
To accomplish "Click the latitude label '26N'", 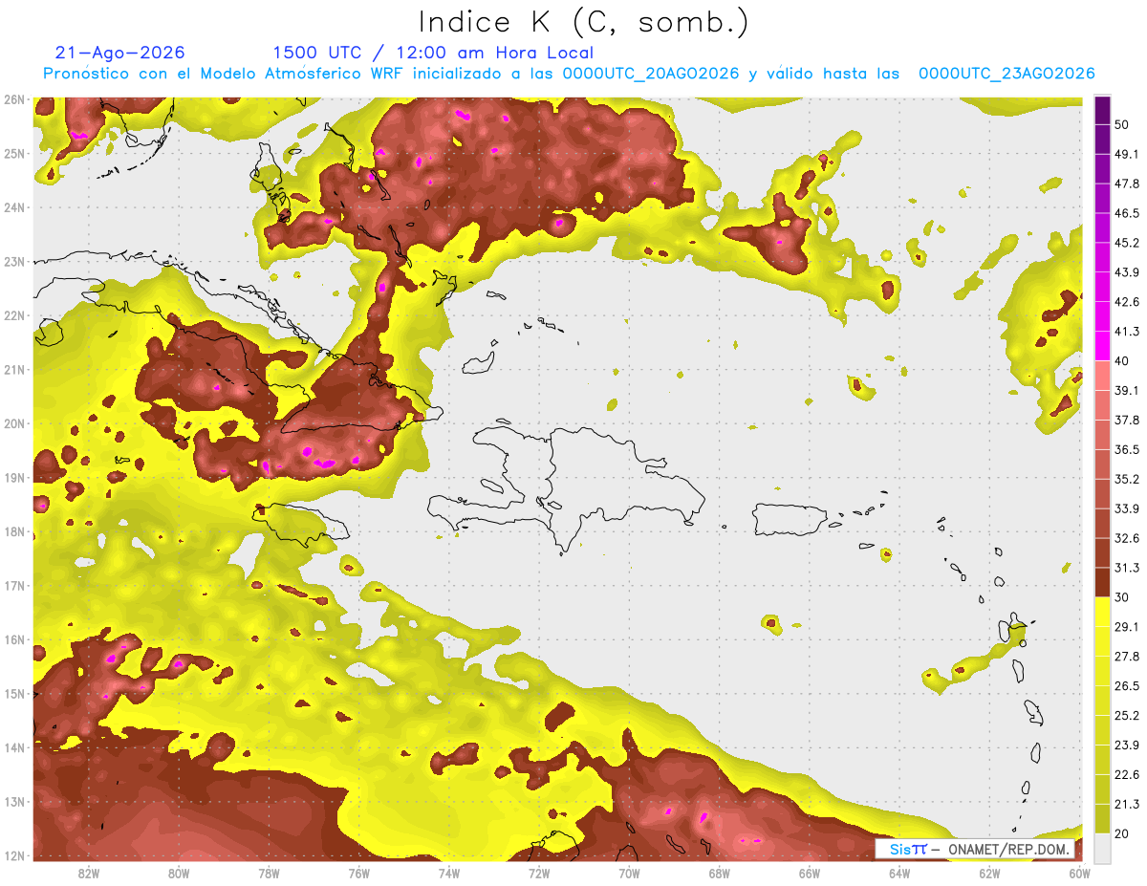I will [14, 99].
